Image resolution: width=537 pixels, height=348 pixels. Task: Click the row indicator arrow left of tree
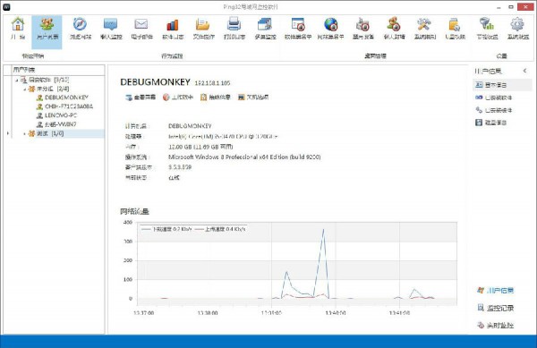[x=7, y=133]
